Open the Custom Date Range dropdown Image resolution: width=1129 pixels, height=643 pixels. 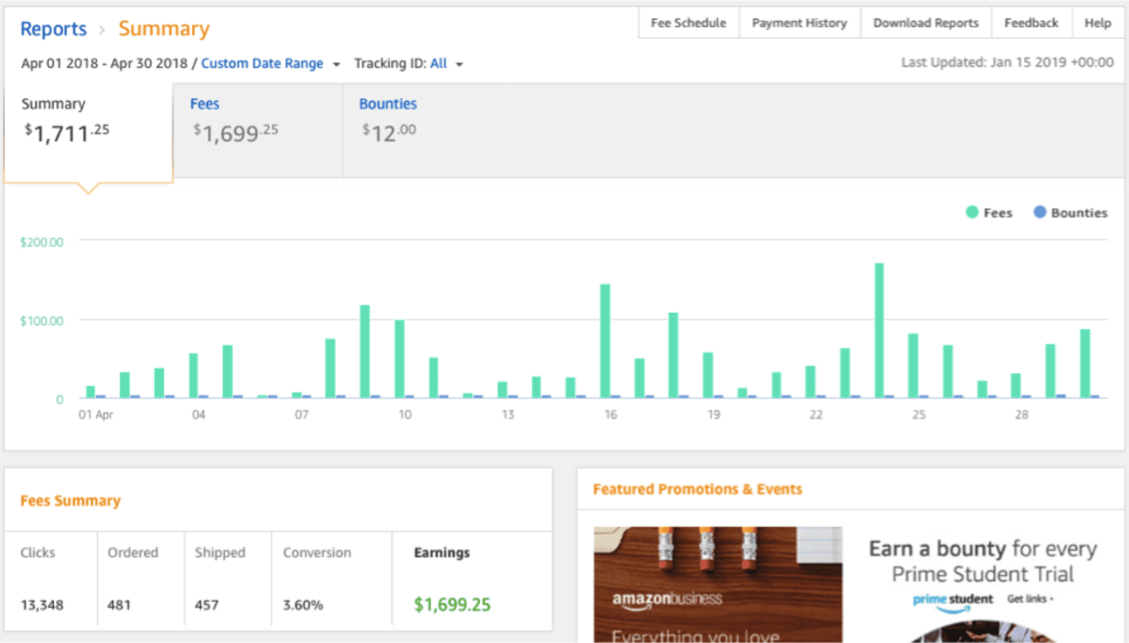(x=262, y=63)
